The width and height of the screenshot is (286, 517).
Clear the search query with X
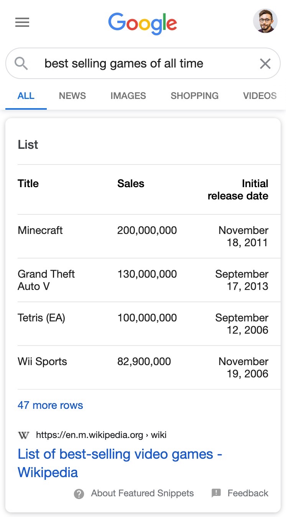[x=265, y=64]
